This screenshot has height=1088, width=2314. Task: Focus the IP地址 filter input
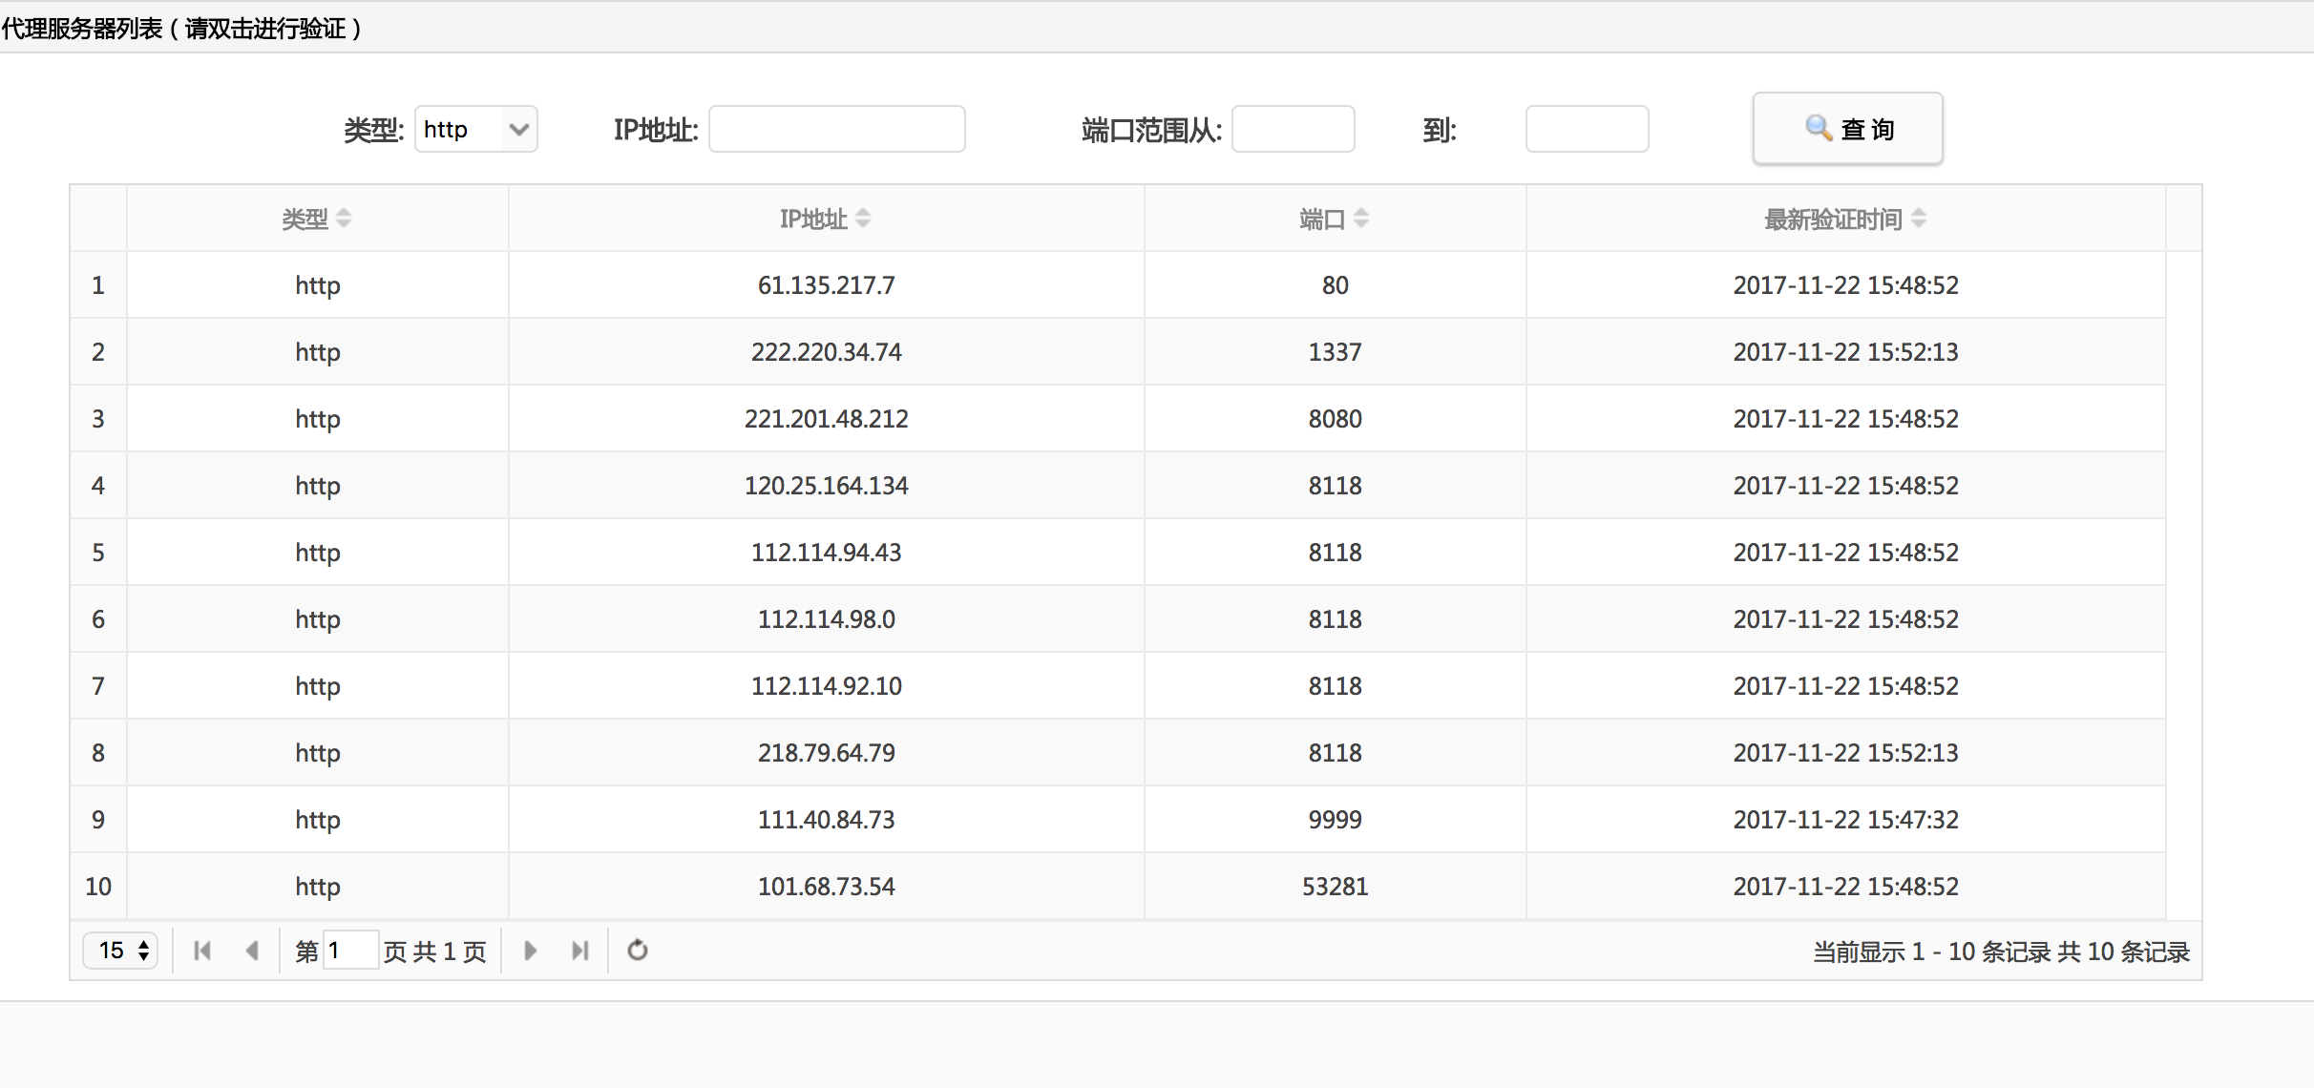[x=836, y=129]
